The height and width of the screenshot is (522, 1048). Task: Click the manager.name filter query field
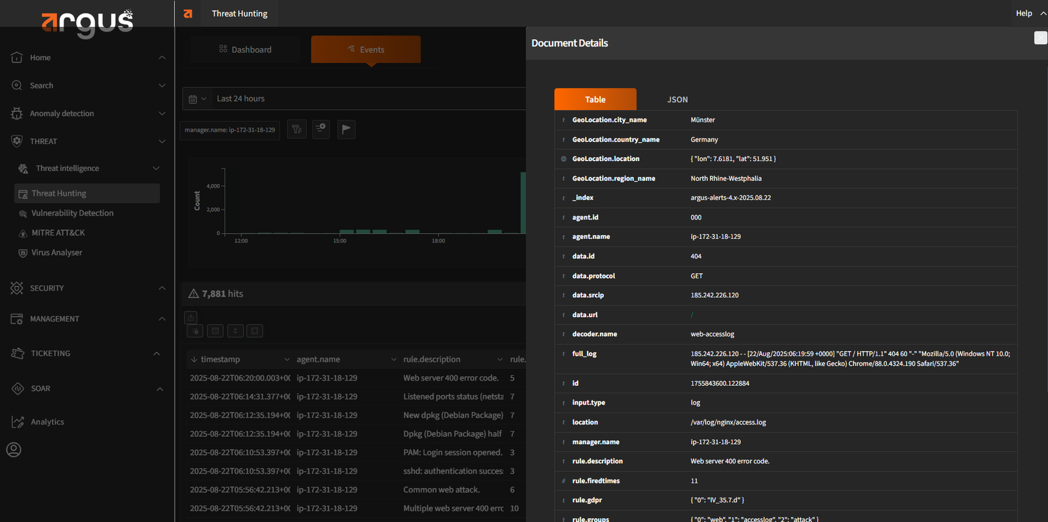coord(230,130)
